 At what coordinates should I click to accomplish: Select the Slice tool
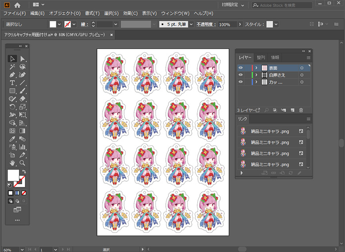22,155
